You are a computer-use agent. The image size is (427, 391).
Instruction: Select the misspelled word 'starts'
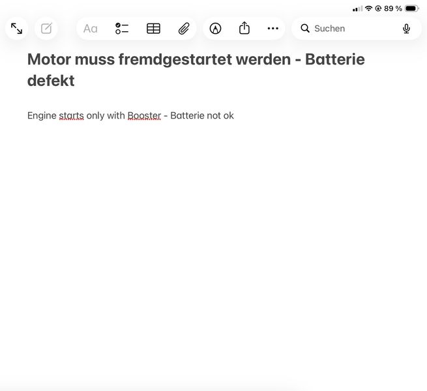(x=71, y=116)
